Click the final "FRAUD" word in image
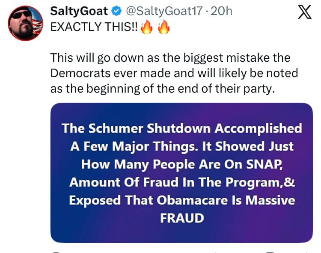Screen dimensions: 321x253 182,218
